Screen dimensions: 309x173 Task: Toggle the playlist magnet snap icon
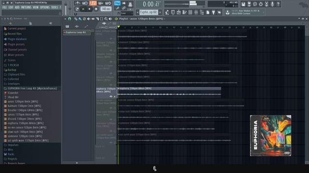click(x=70, y=19)
